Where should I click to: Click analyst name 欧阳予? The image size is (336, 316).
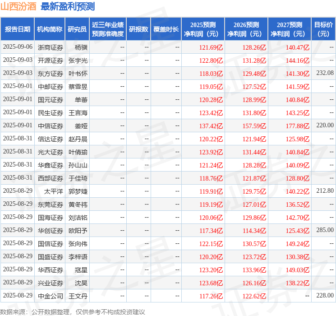(78, 231)
